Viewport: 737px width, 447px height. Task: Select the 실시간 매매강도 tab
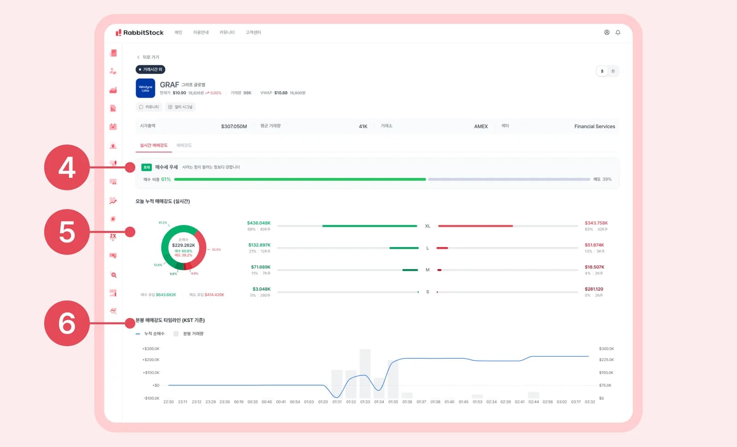point(154,145)
